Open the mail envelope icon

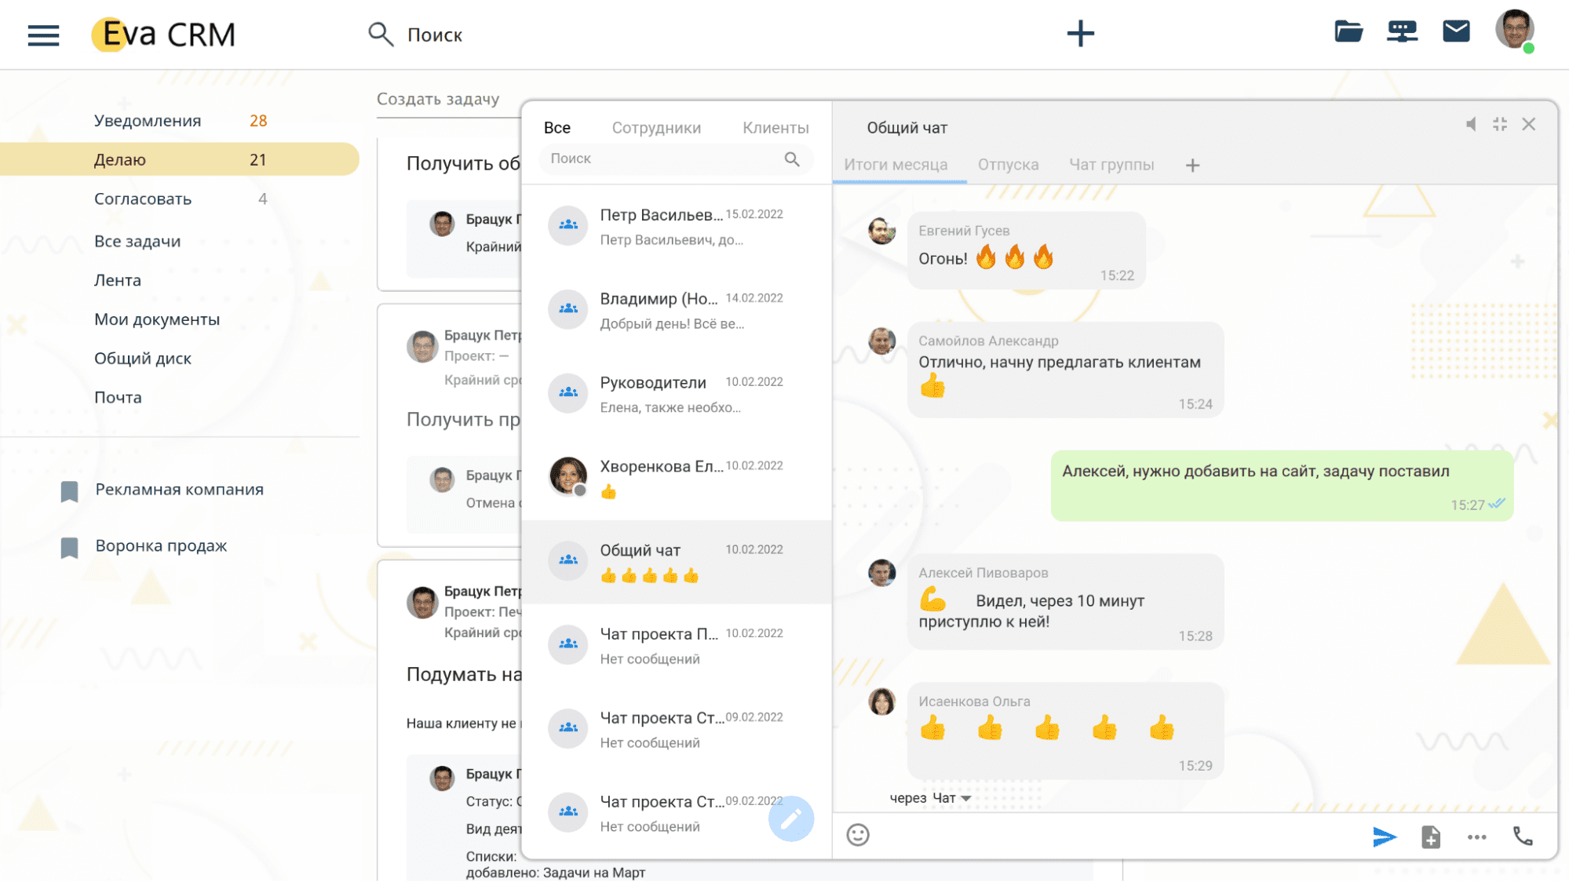[1456, 31]
